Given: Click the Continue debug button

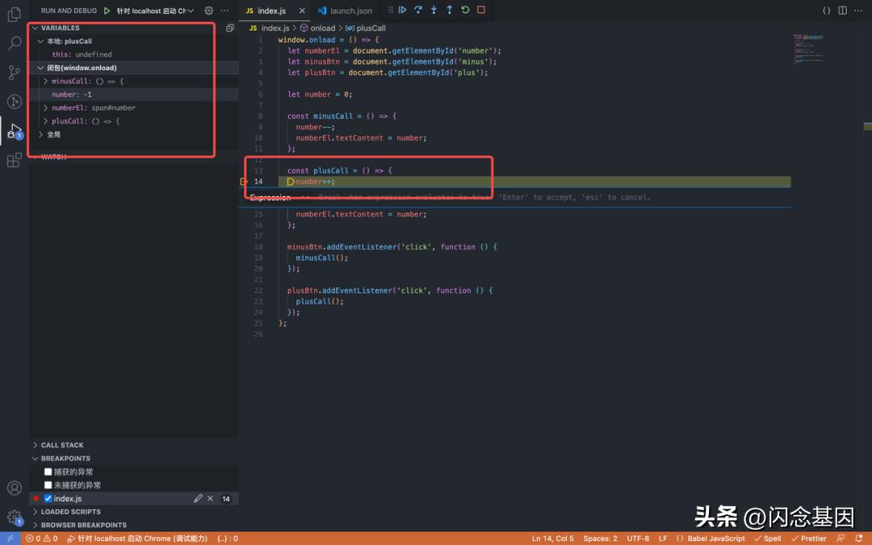Looking at the screenshot, I should click(x=402, y=10).
